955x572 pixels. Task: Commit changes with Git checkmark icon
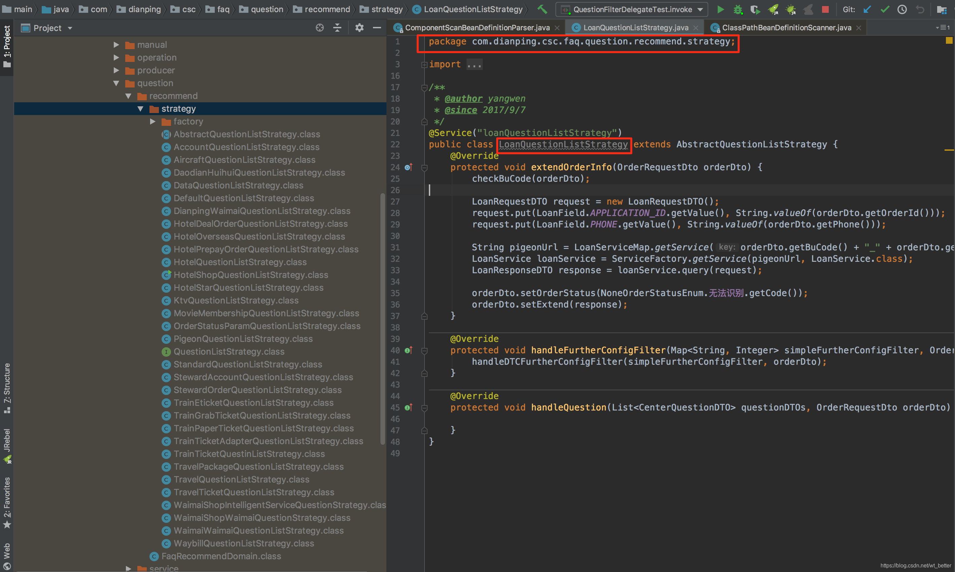[885, 9]
